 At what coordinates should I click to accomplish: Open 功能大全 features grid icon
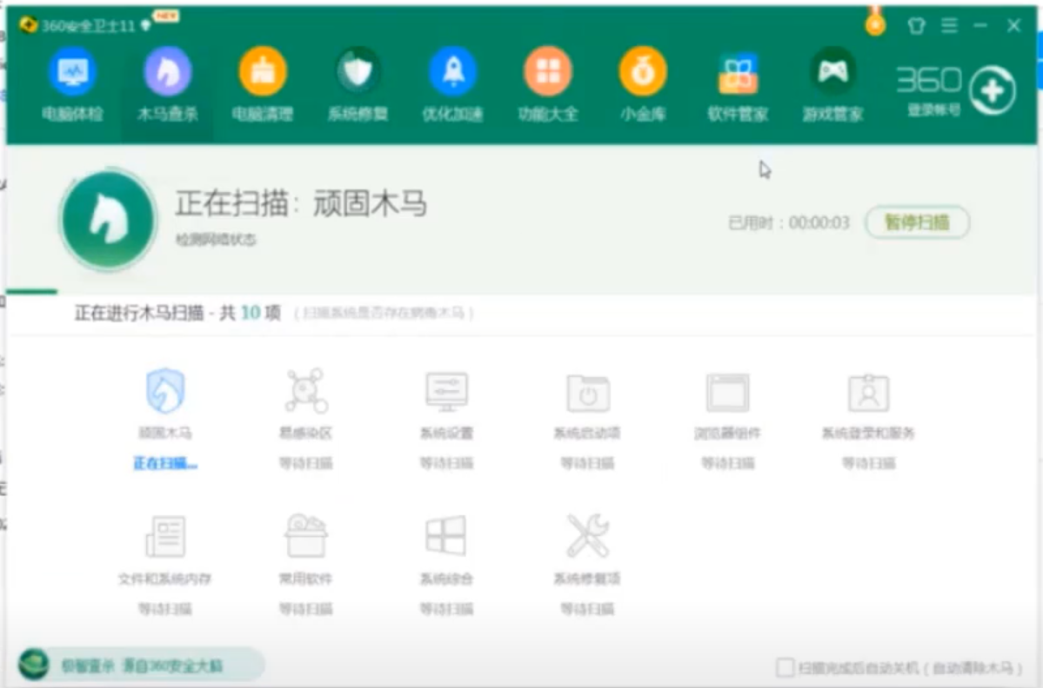pyautogui.click(x=548, y=71)
